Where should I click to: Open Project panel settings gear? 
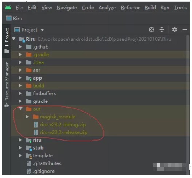point(175,29)
